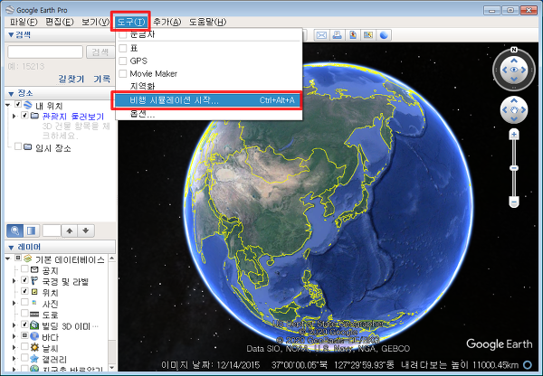Check the 임시 장소 checkbox
This screenshot has height=376, width=543.
[18, 146]
